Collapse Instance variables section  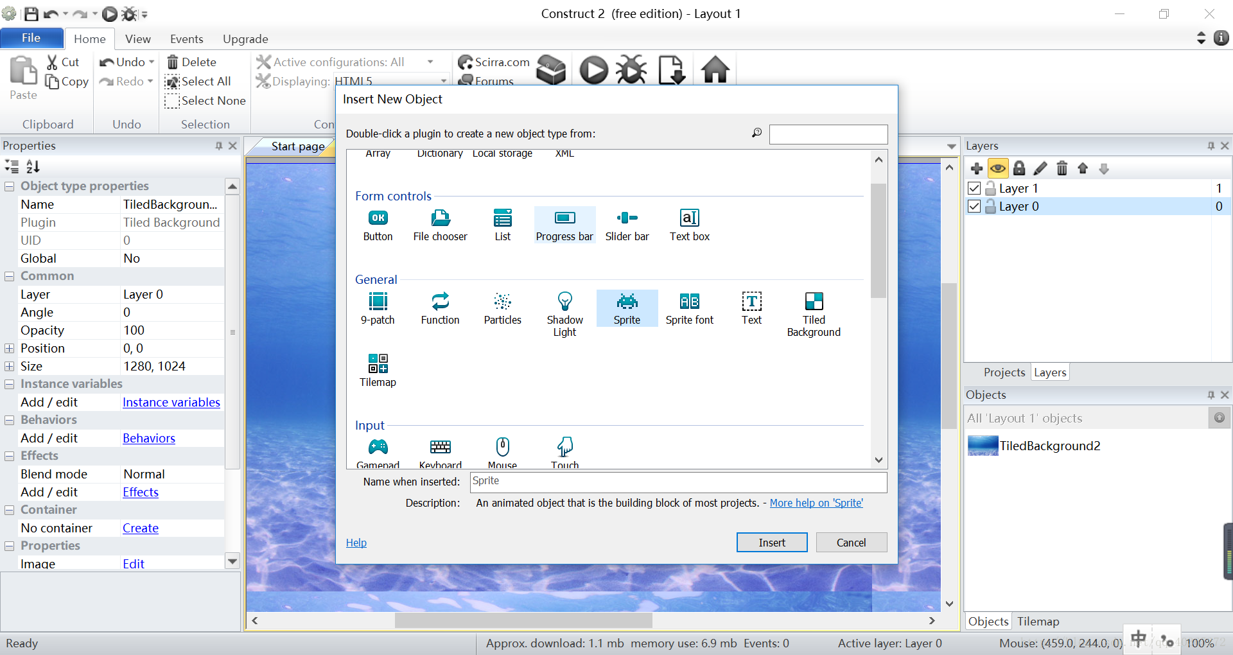10,384
